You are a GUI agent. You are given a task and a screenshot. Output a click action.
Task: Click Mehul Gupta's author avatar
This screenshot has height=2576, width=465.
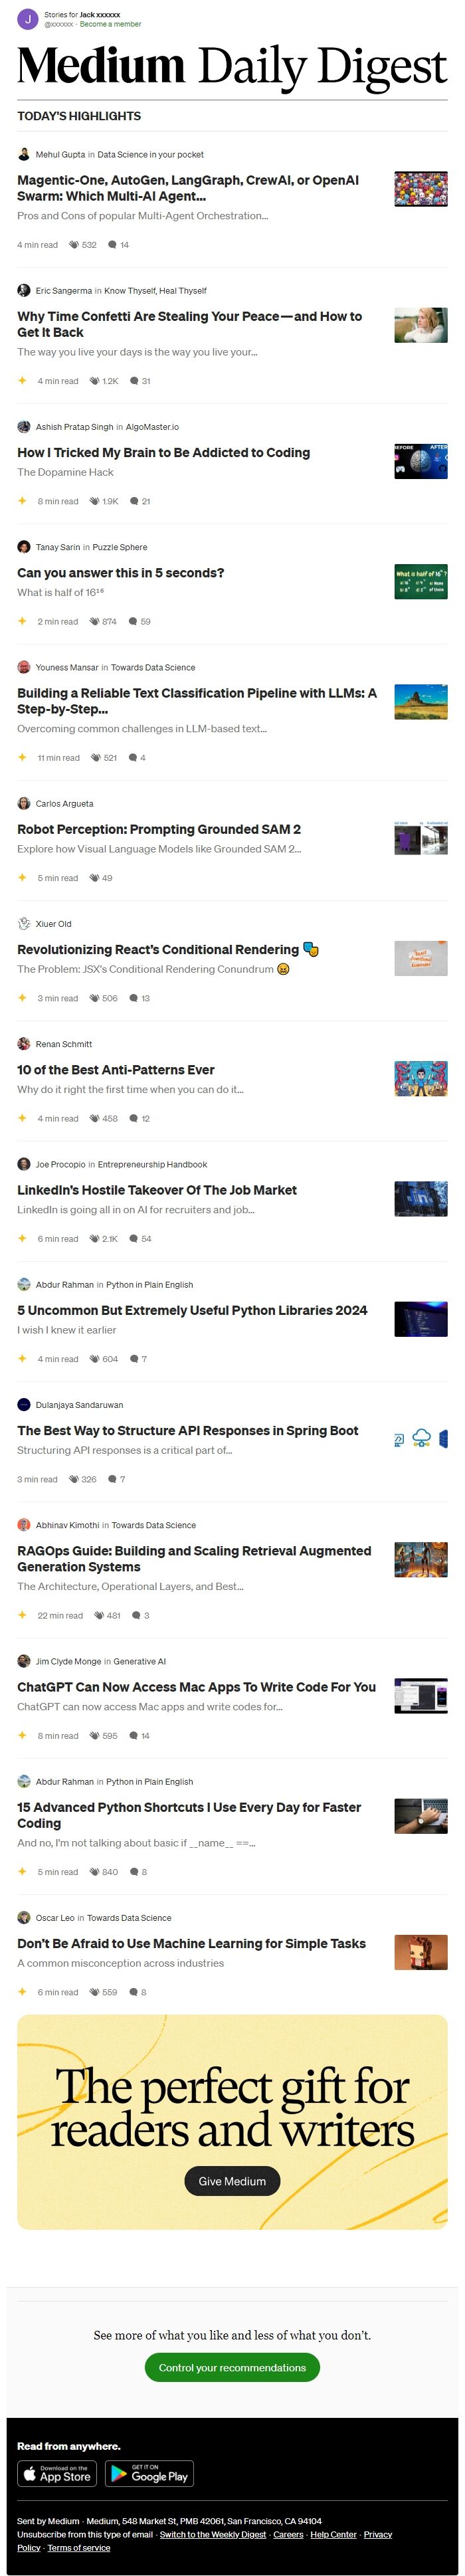point(24,154)
